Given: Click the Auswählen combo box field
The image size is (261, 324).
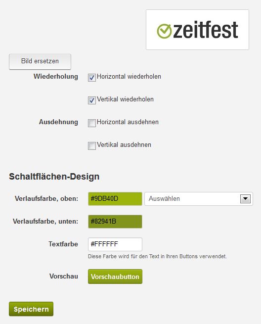Looking at the screenshot, I should pos(199,199).
